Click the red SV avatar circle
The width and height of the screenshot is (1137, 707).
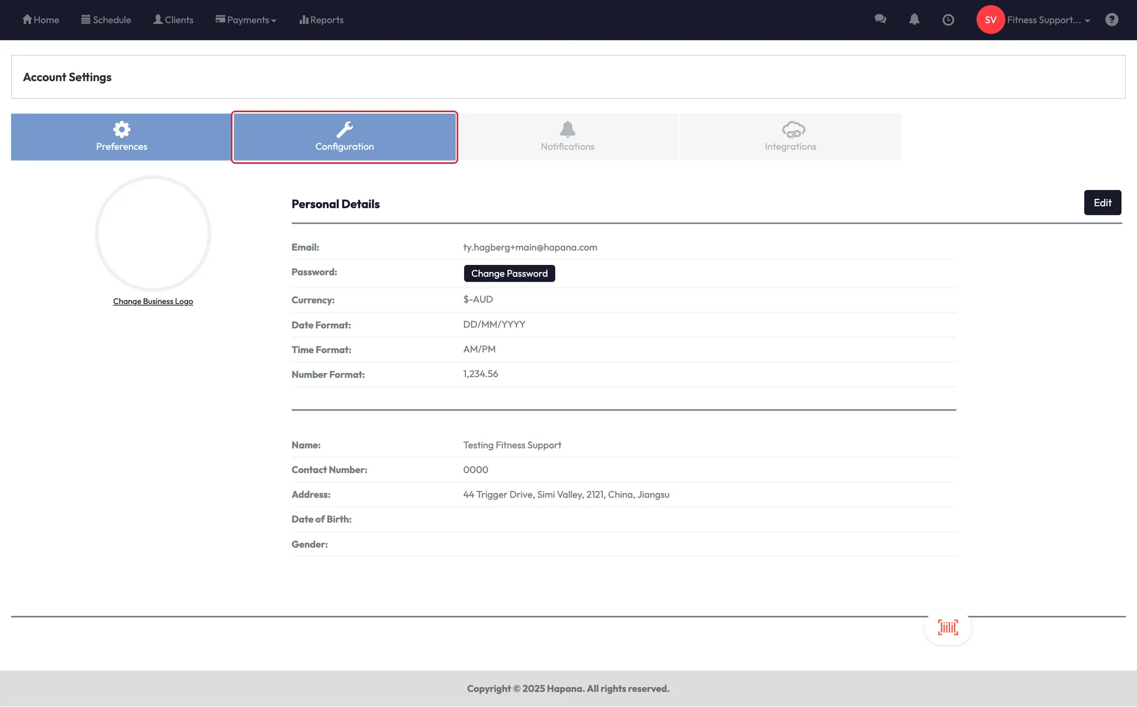(990, 20)
